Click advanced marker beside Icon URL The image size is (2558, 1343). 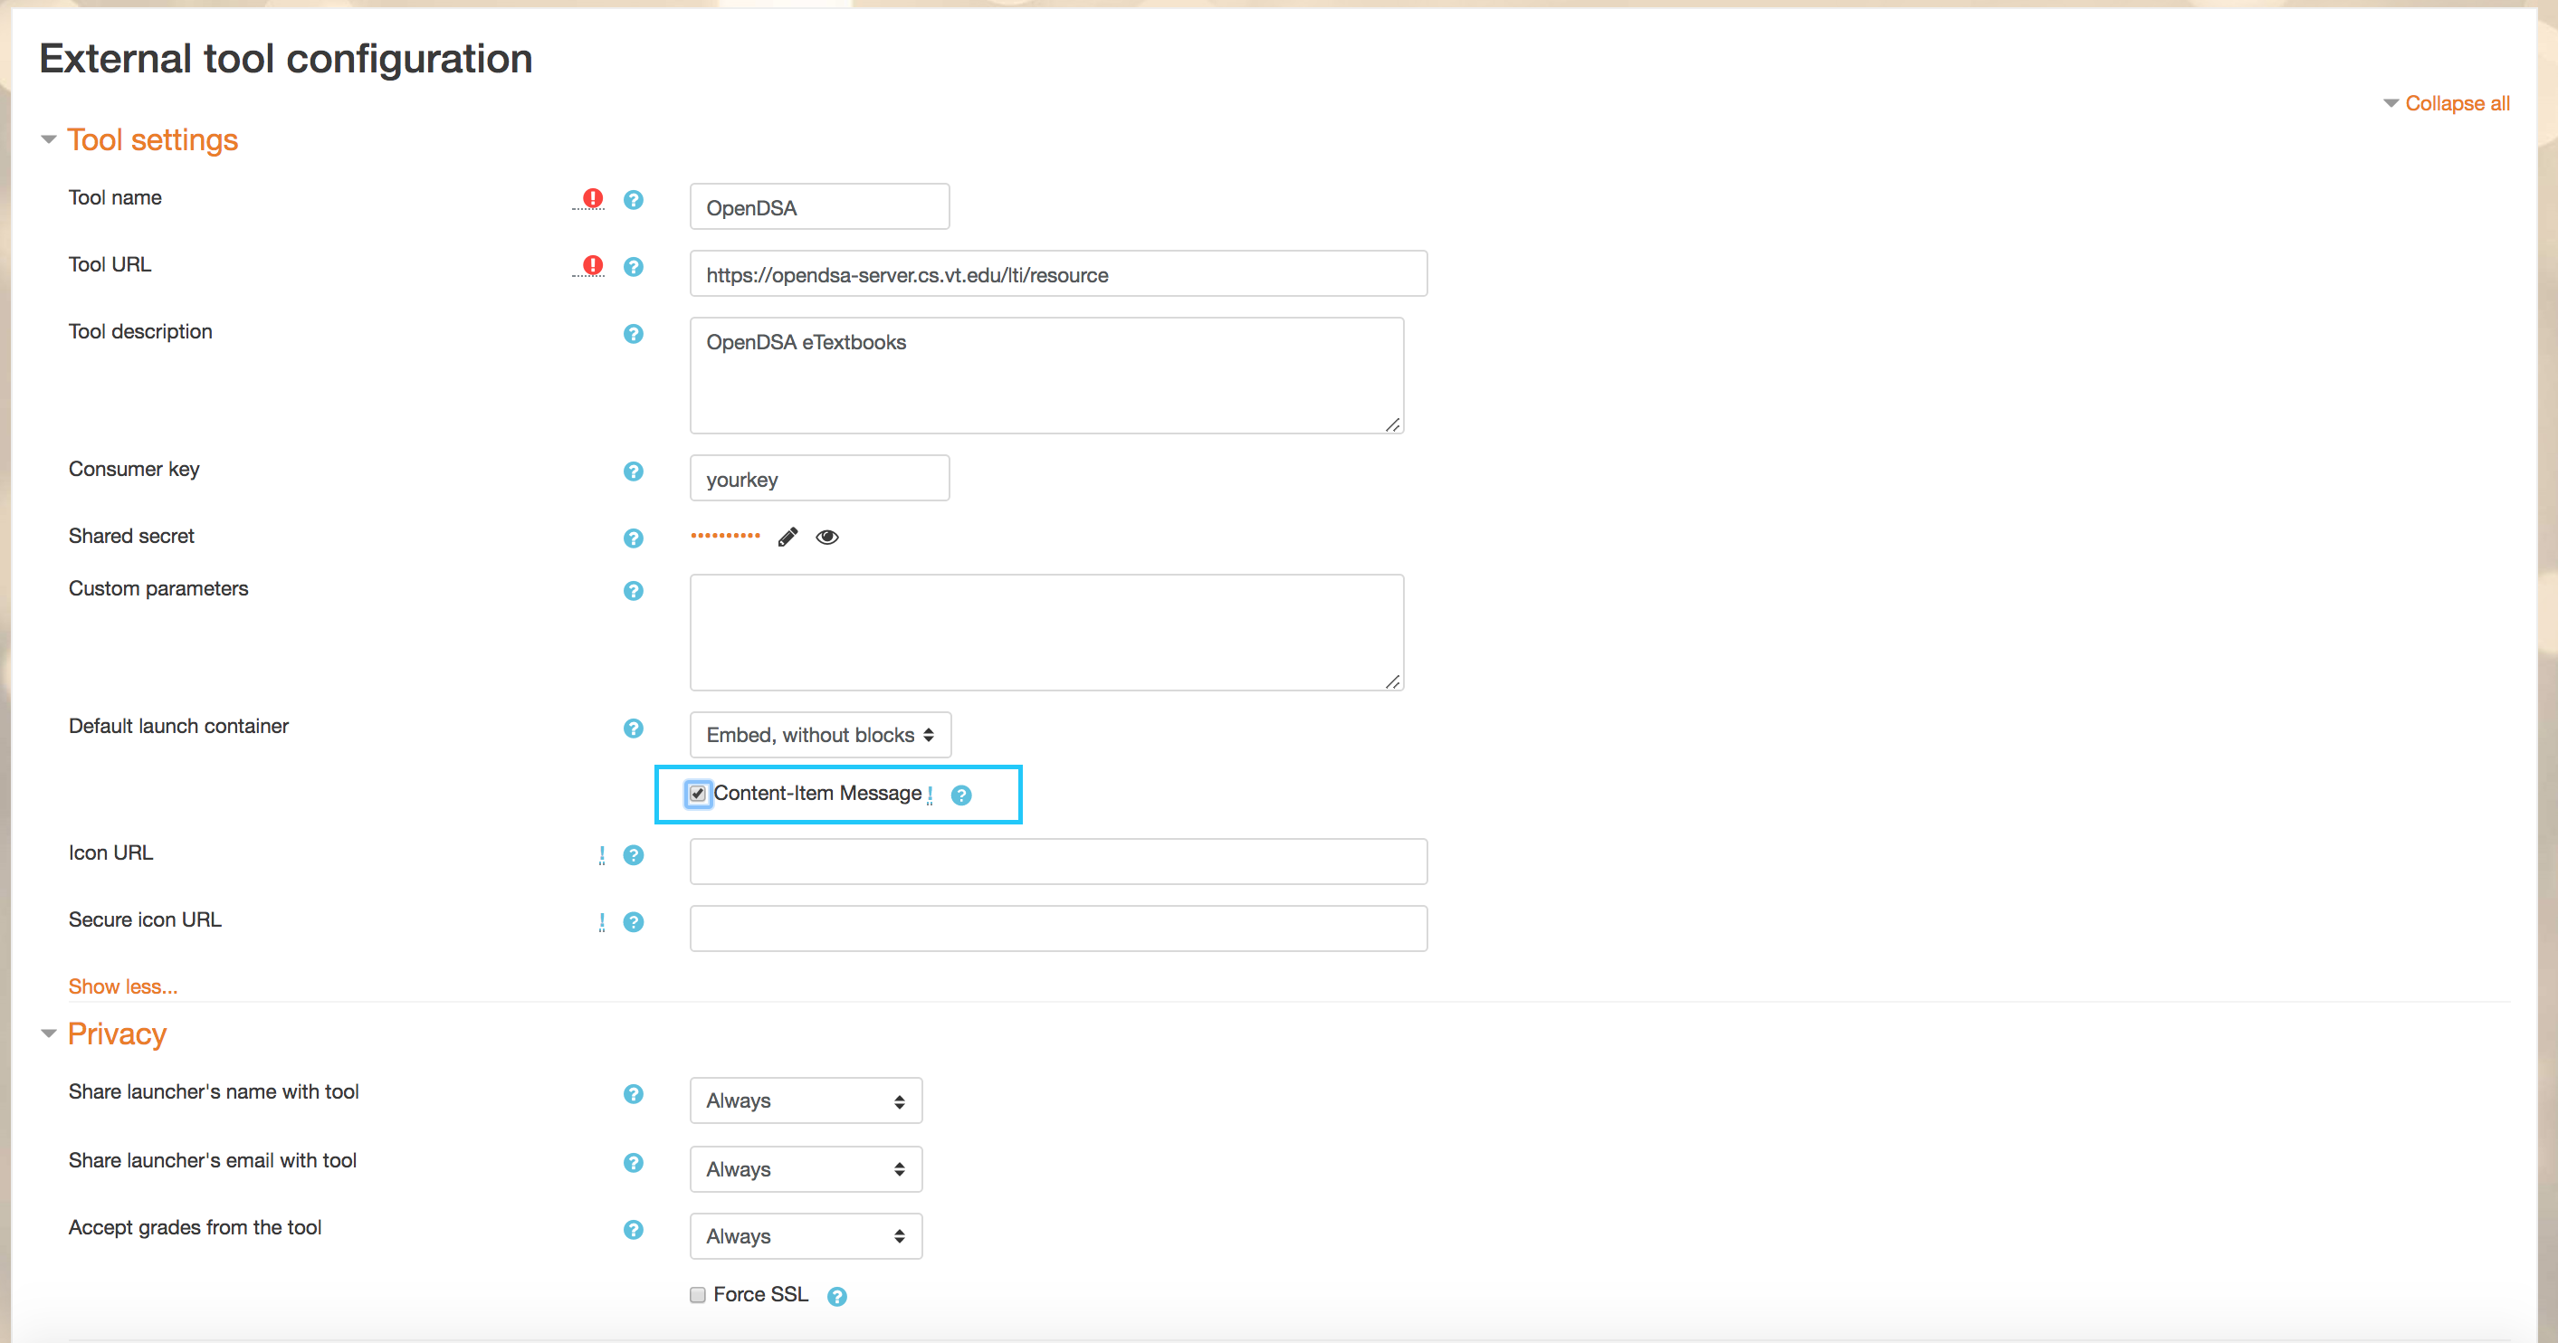tap(602, 854)
